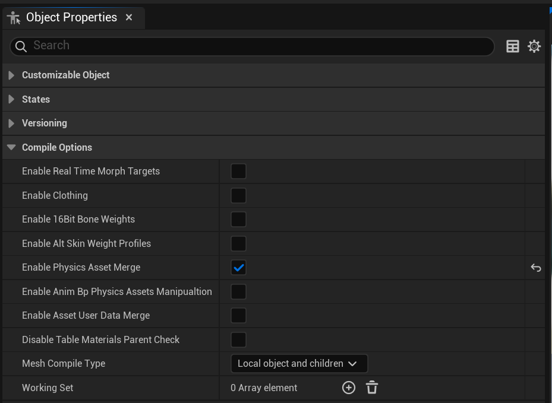Click the '0 Array element' text
The image size is (552, 403).
pyautogui.click(x=264, y=388)
